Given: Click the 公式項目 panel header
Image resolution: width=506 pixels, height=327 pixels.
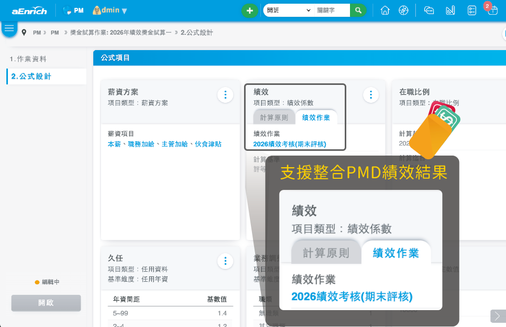Looking at the screenshot, I should tap(299, 58).
